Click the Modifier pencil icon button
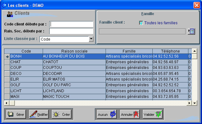The width and height of the screenshot is (202, 124). (39, 114)
